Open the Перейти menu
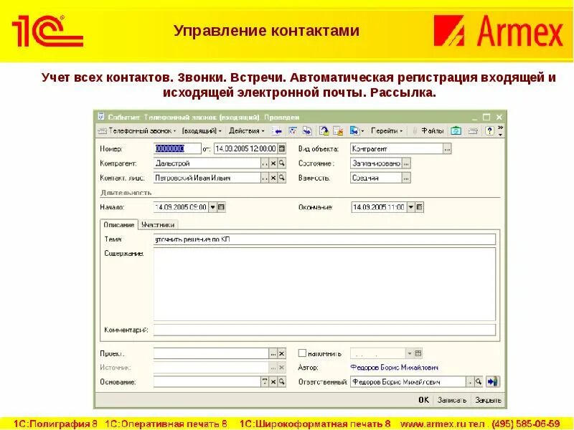The height and width of the screenshot is (430, 574). pos(387,130)
